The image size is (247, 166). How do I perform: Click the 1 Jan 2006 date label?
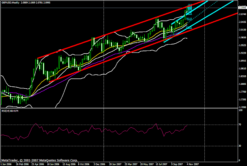6,164
